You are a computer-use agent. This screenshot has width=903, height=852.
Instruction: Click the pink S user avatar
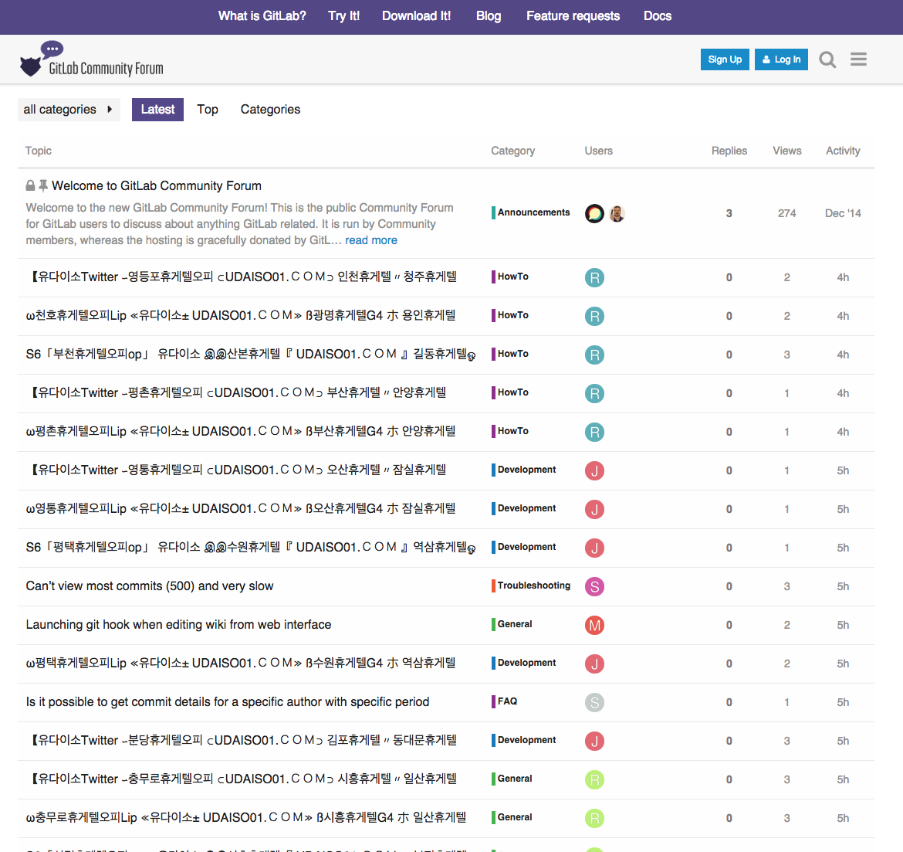(594, 586)
